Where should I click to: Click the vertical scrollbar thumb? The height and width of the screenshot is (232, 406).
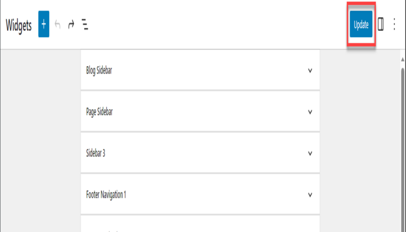click(x=403, y=145)
